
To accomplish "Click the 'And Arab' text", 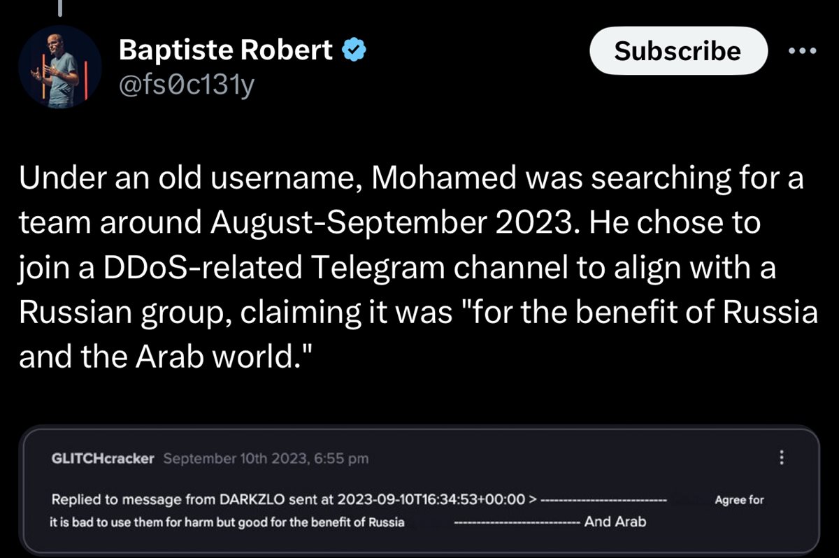I will pyautogui.click(x=615, y=522).
